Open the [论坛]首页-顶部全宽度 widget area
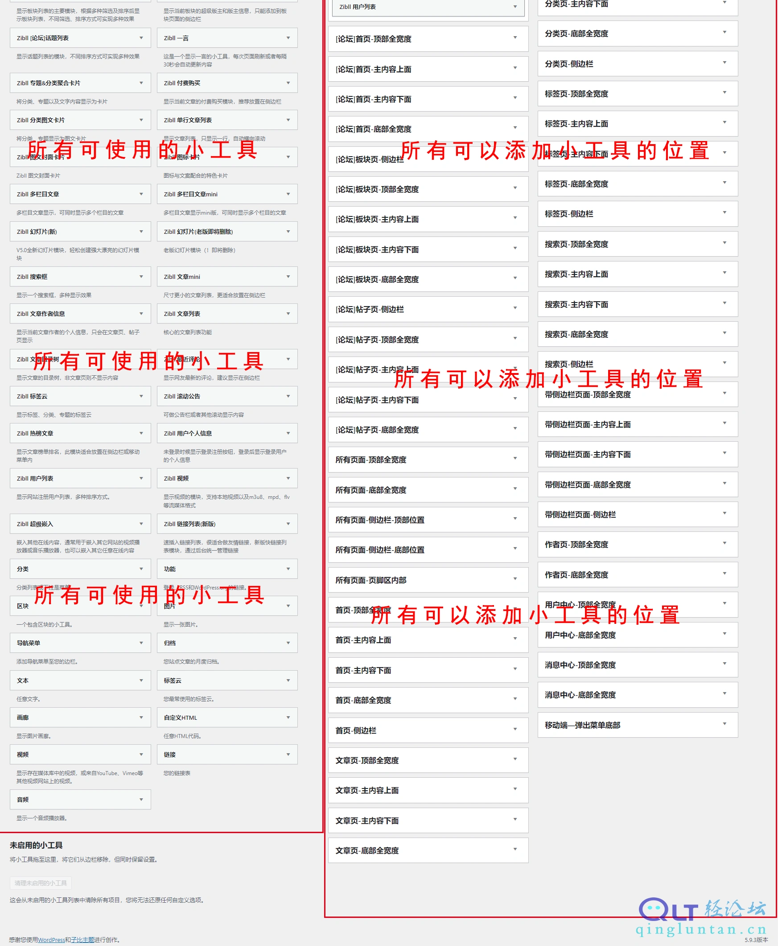778x946 pixels. [428, 39]
